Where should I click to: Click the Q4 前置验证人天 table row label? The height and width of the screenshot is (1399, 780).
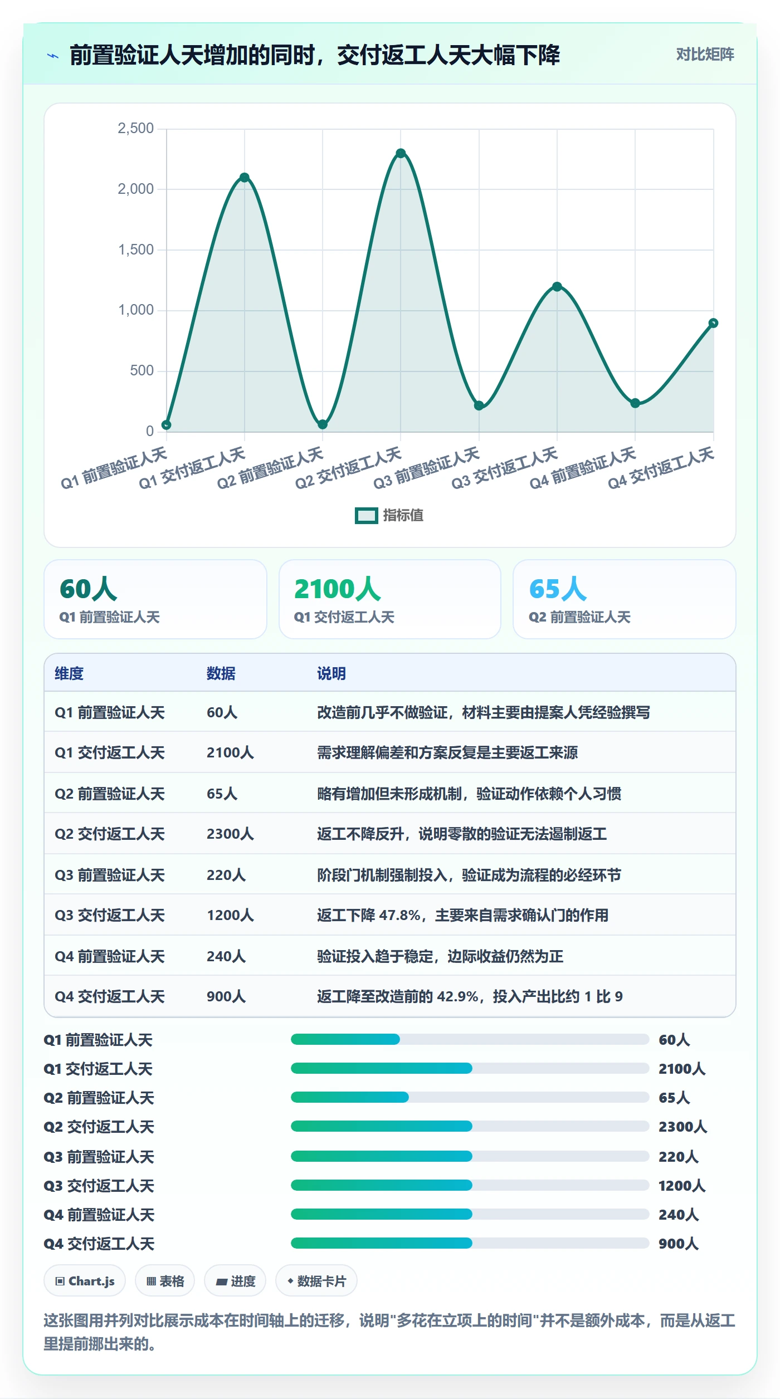[x=110, y=956]
